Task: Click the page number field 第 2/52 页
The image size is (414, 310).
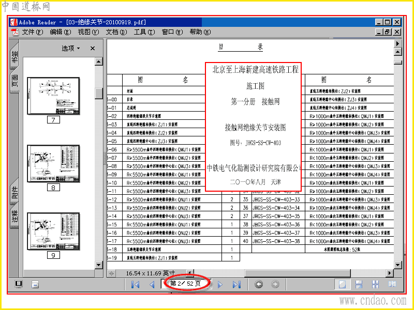Action: pyautogui.click(x=185, y=284)
